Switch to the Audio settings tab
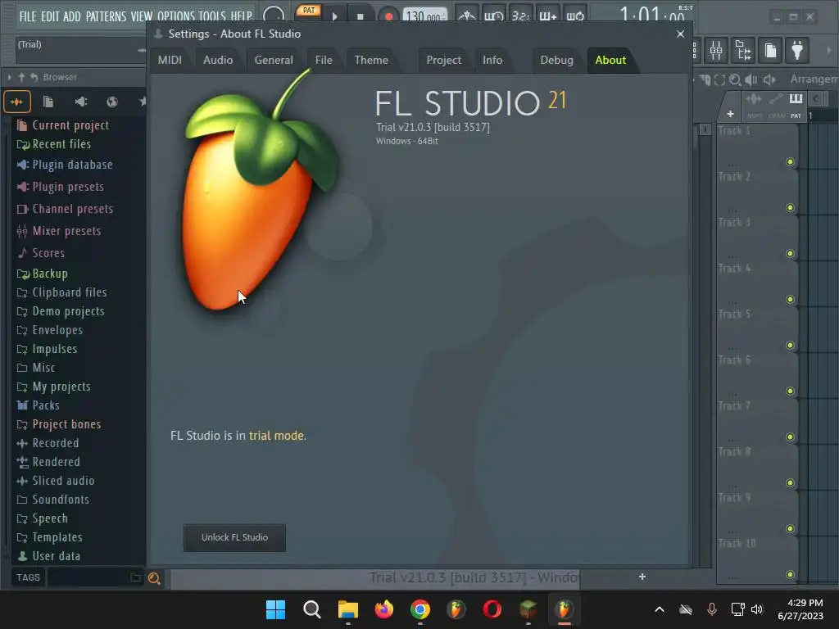 [218, 60]
